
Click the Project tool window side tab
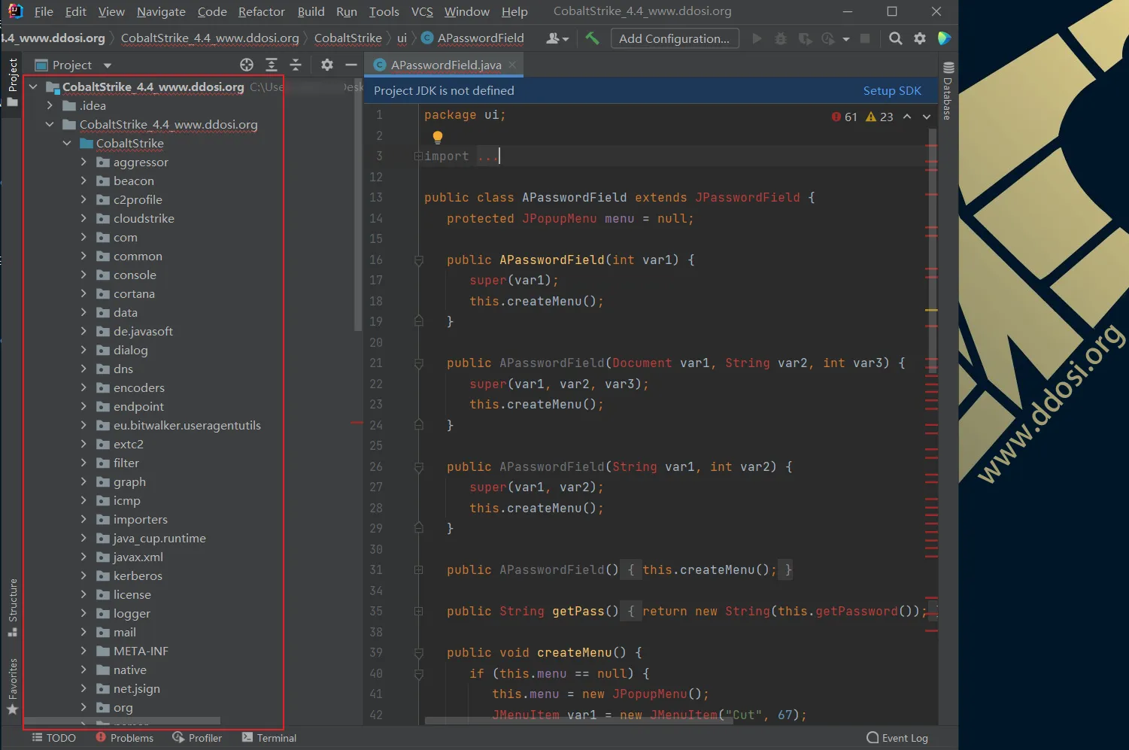point(13,83)
